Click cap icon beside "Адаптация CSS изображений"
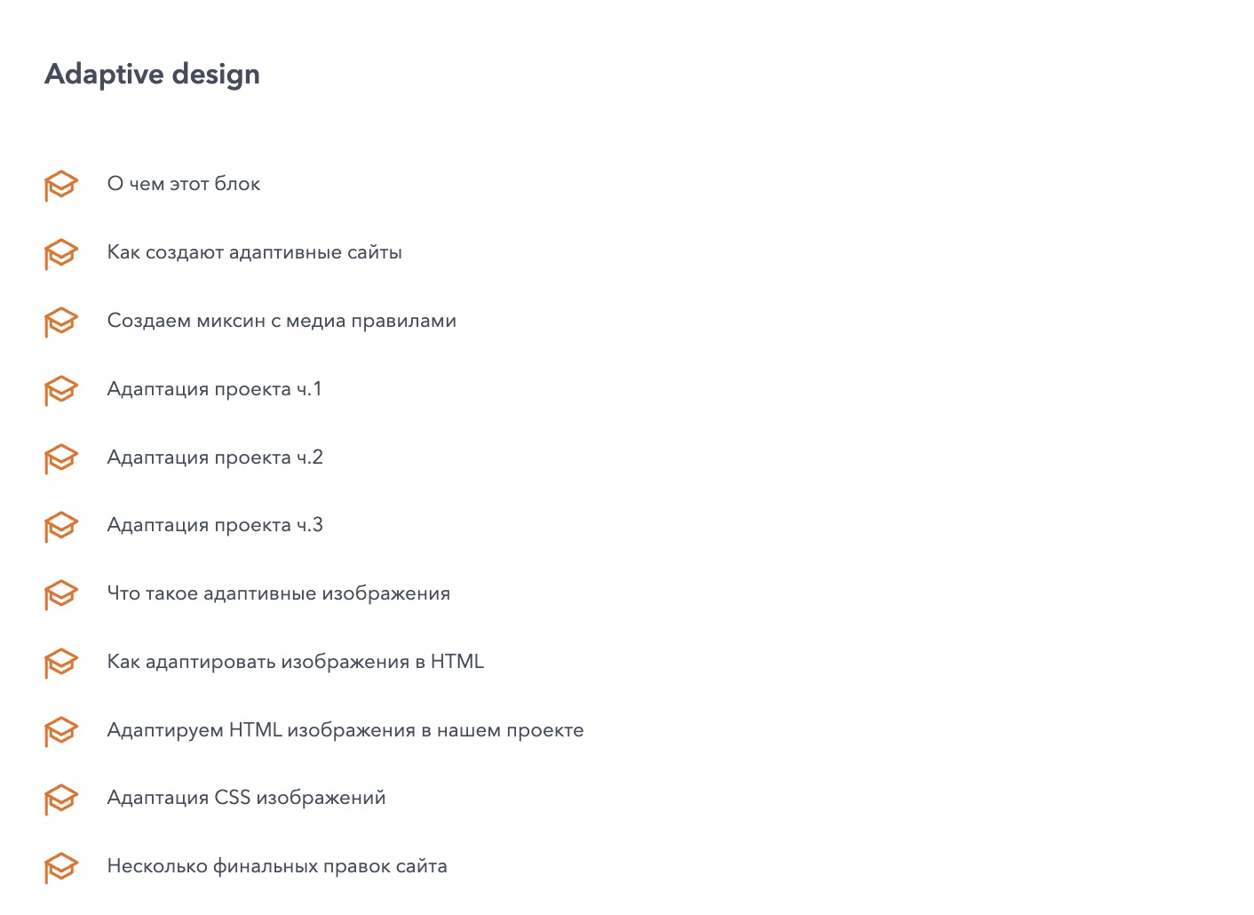Image resolution: width=1254 pixels, height=915 pixels. pos(61,799)
